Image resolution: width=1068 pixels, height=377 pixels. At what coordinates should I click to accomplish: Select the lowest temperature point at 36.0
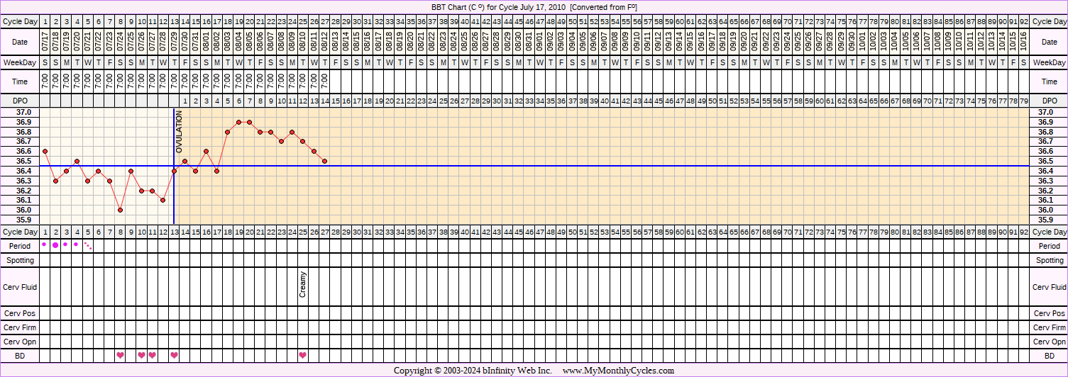tap(120, 210)
